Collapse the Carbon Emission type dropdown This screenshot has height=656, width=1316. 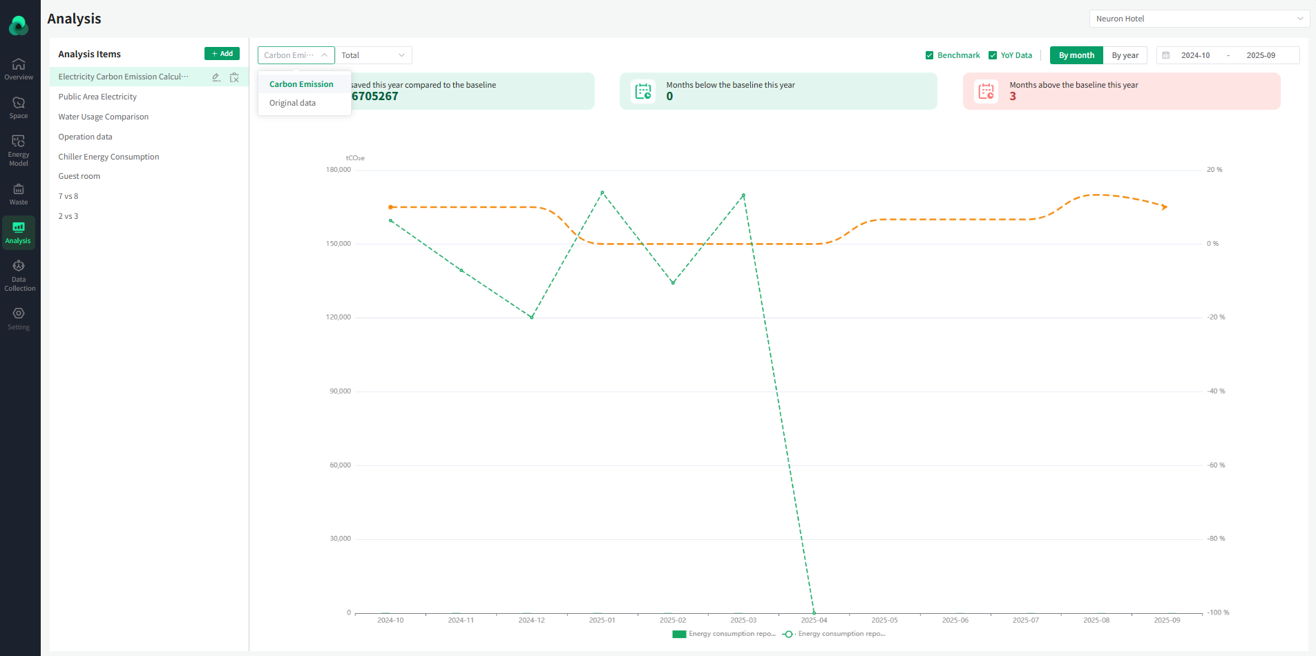click(x=296, y=55)
